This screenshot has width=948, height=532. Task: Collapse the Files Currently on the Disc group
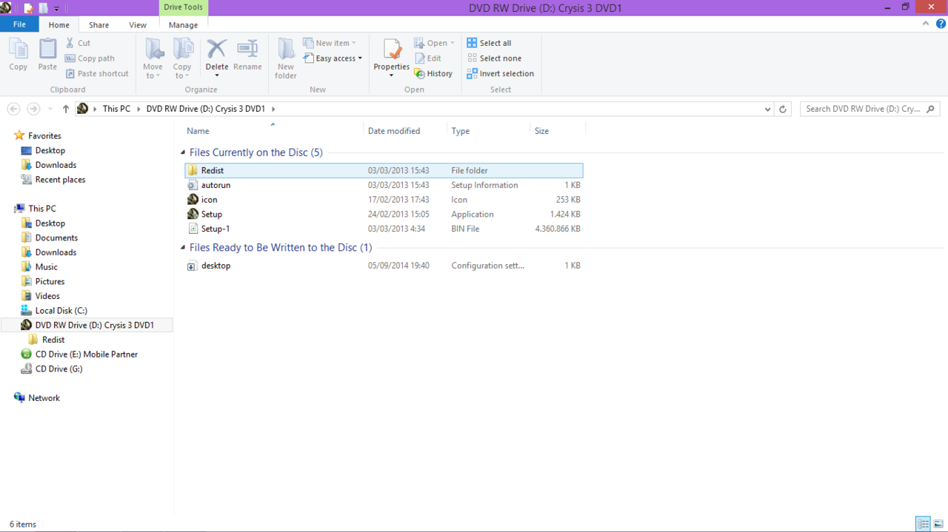click(184, 152)
